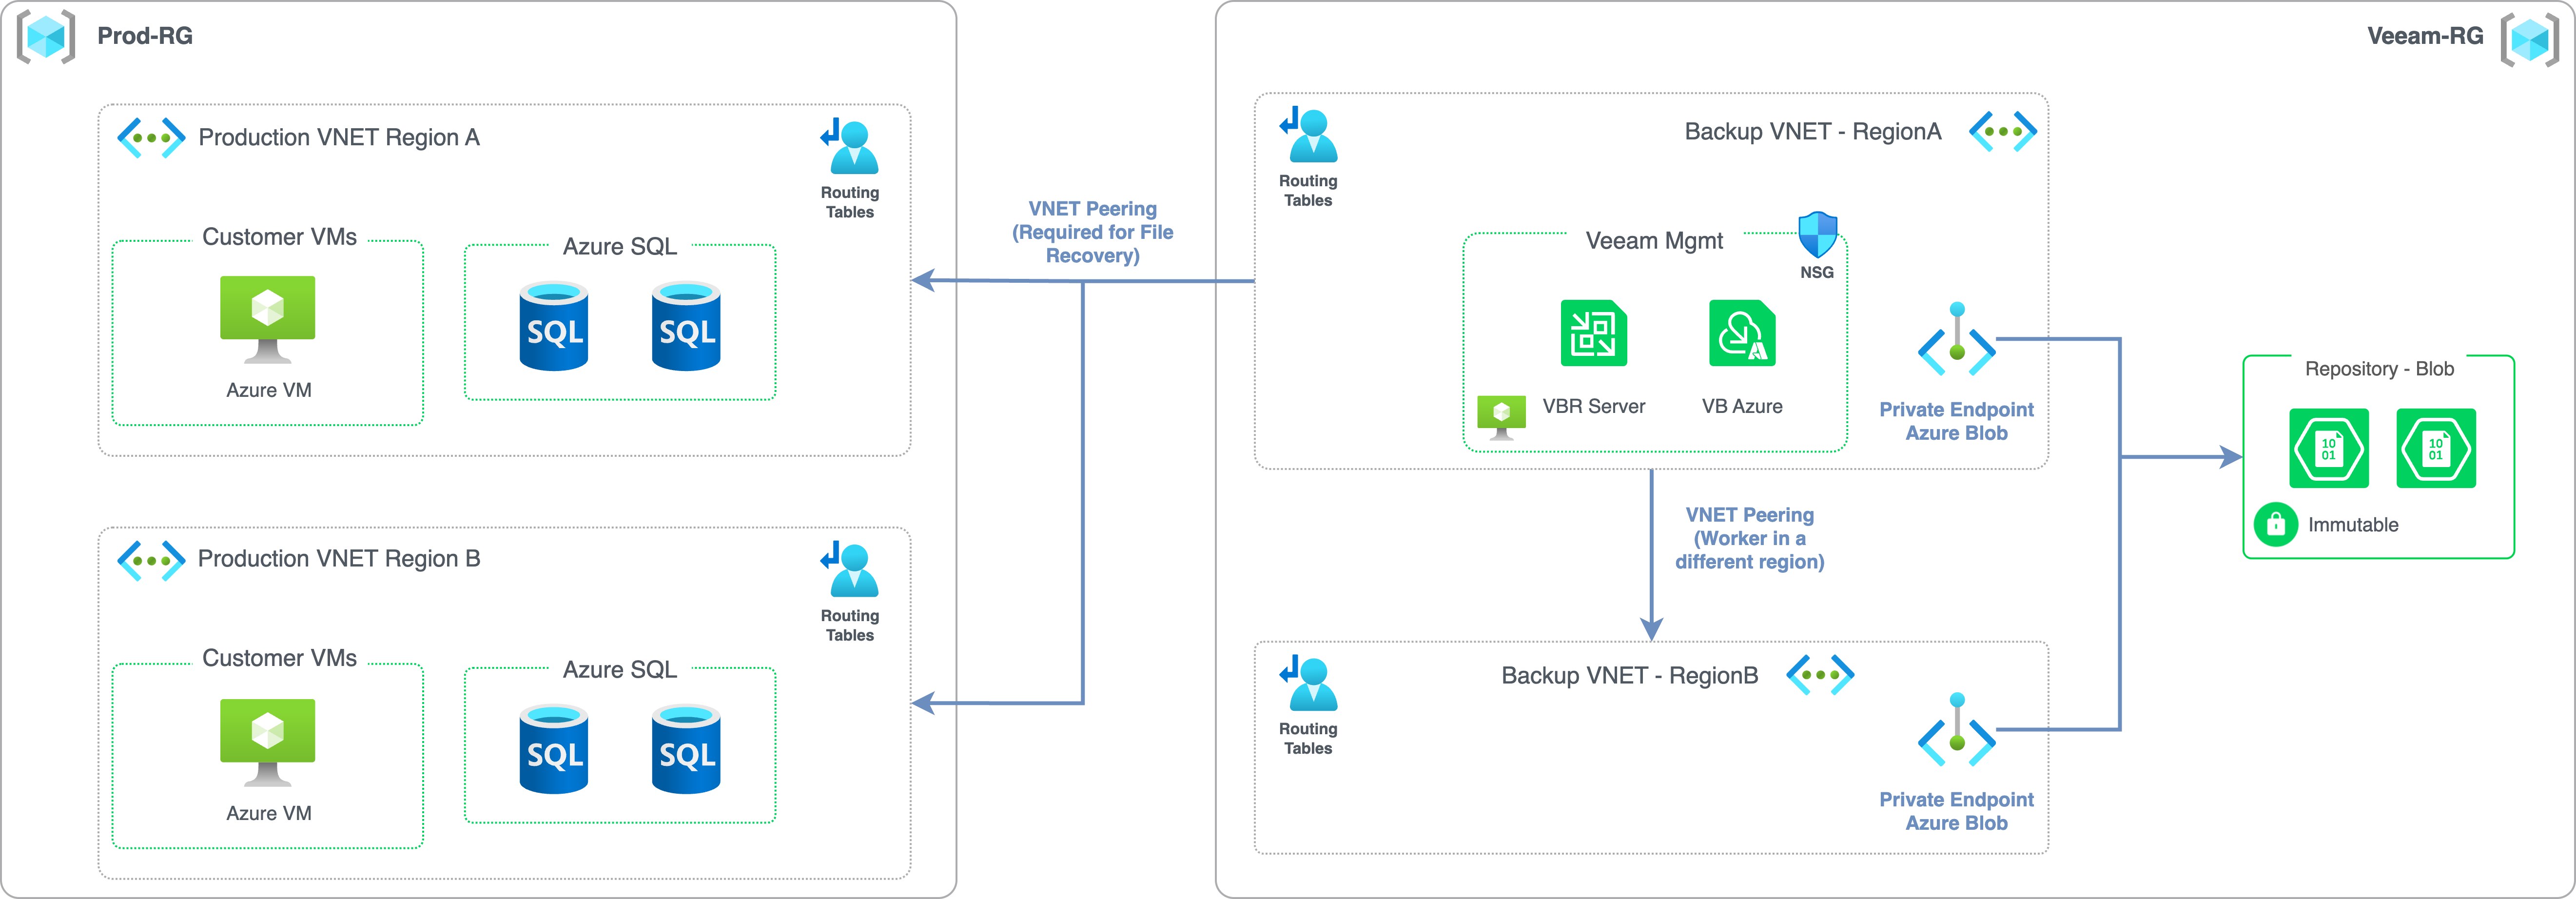Click 'Private Endpoint Azure Blob' label in RegionA
Viewport: 2576px width, 899px height.
(x=1957, y=421)
